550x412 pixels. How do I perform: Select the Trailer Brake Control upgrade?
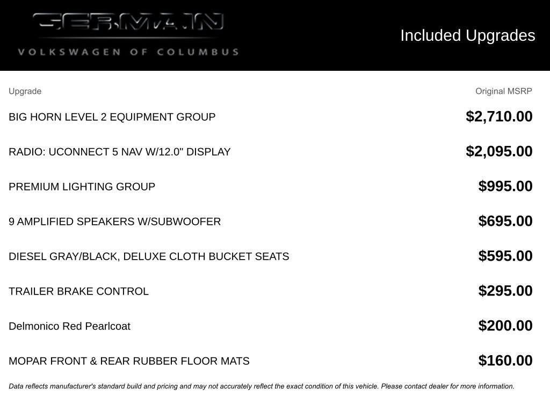point(78,291)
